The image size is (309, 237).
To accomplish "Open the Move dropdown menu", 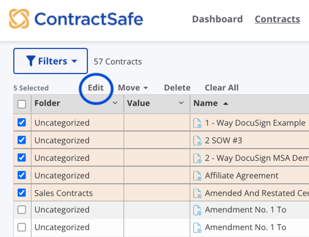I will [x=133, y=88].
